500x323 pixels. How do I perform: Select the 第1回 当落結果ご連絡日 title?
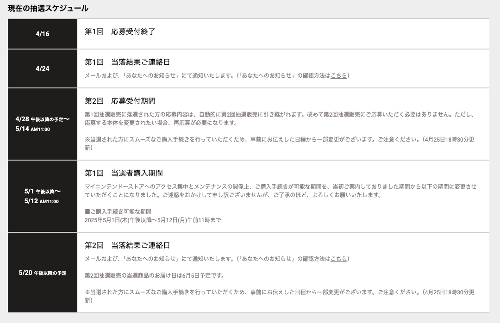tap(127, 62)
